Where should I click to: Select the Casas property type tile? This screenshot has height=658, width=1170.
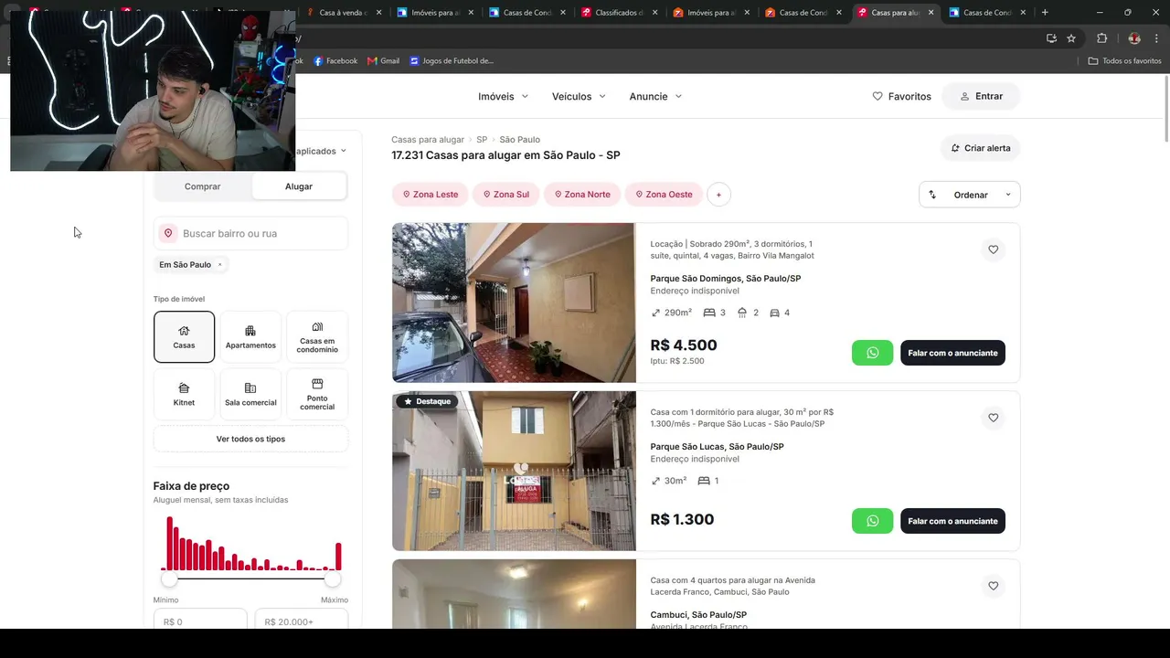(x=184, y=336)
